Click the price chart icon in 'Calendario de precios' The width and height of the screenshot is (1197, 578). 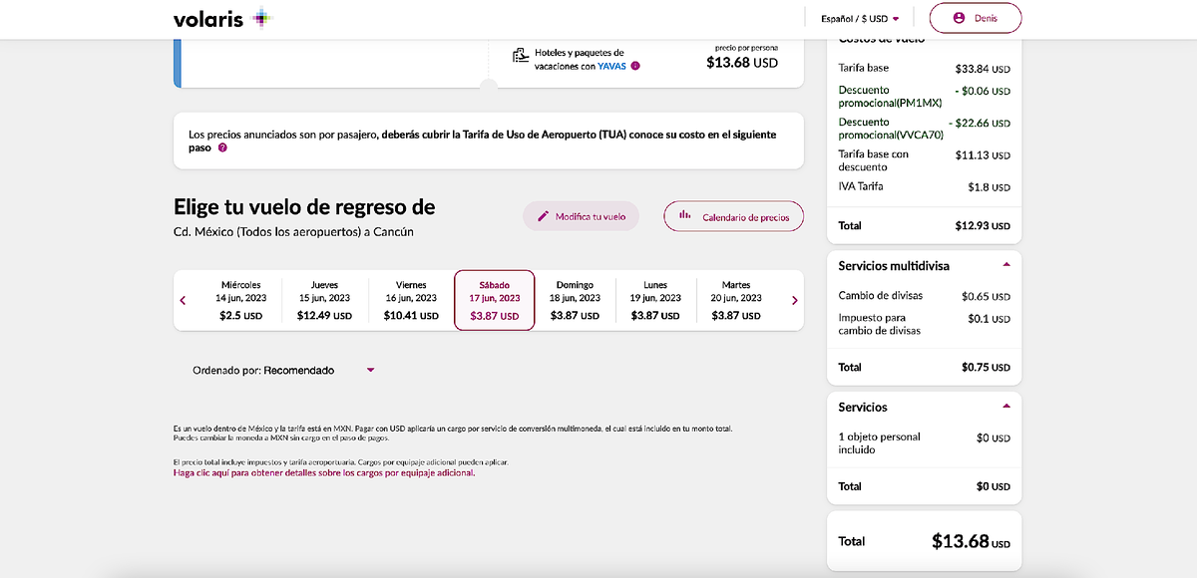pos(684,215)
